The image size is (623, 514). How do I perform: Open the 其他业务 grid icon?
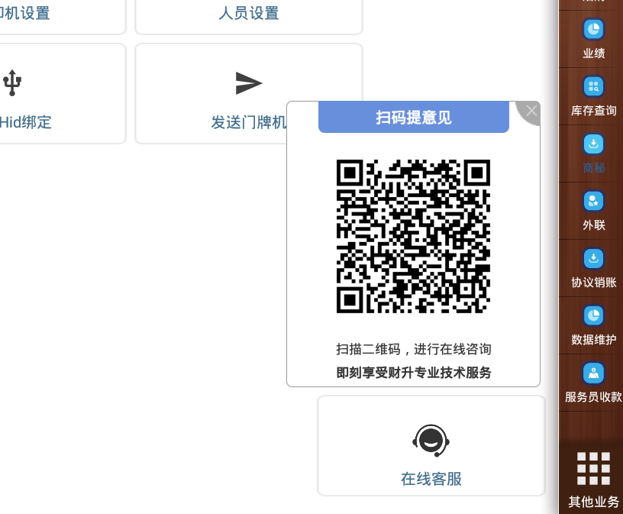tap(593, 468)
